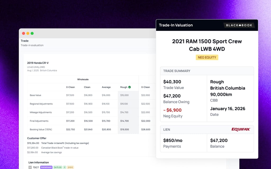Click the 2019 Honda CR-V title
Screen dimensions: 271x169
[x=38, y=63]
